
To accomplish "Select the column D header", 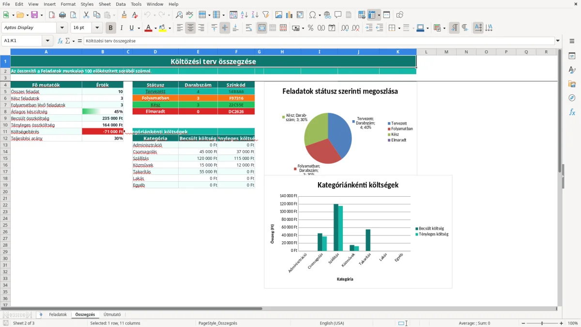I will pyautogui.click(x=155, y=52).
